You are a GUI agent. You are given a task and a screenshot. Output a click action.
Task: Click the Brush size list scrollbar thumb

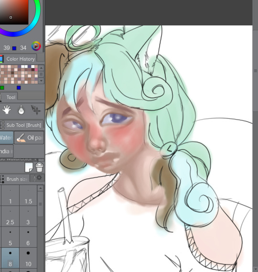tap(41, 204)
